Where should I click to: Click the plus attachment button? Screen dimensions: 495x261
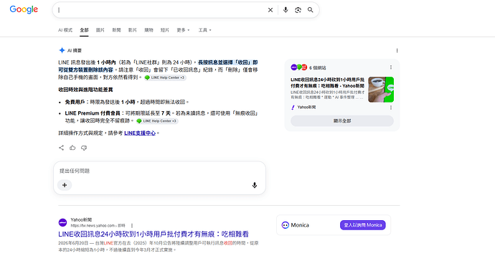click(x=65, y=185)
